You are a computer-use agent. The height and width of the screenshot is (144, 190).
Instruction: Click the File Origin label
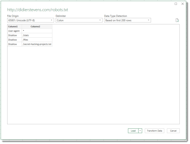13,16
